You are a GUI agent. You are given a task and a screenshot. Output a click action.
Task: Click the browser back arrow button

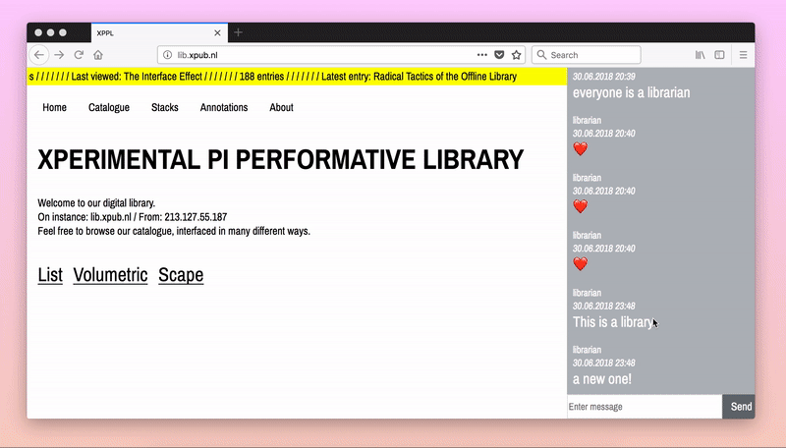click(x=40, y=55)
